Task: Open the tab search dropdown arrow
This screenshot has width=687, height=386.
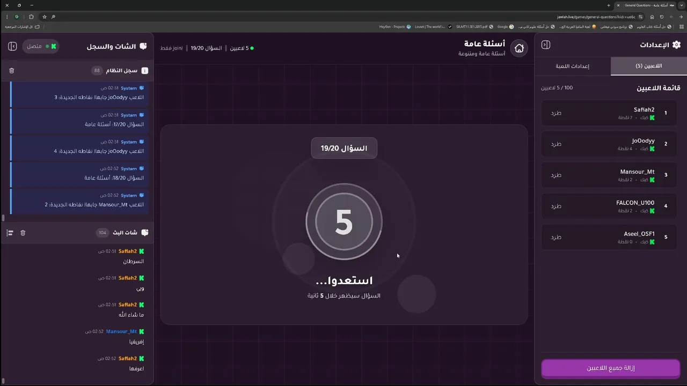Action: (682, 5)
